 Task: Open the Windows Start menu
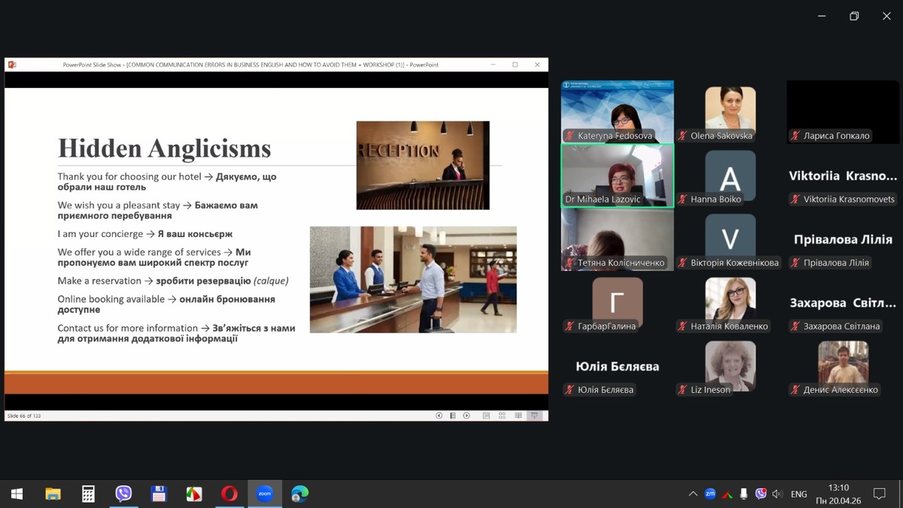pyautogui.click(x=17, y=494)
